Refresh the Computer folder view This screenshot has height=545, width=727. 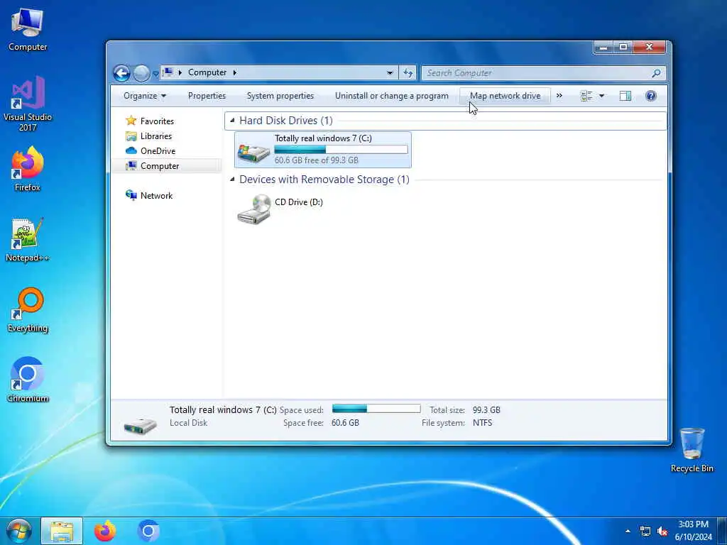[408, 73]
